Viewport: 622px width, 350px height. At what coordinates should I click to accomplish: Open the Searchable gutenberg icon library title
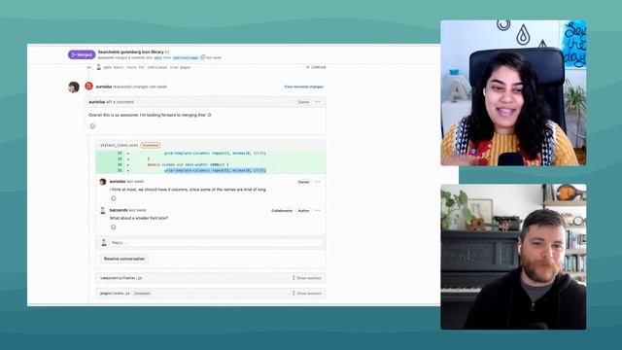[130, 52]
